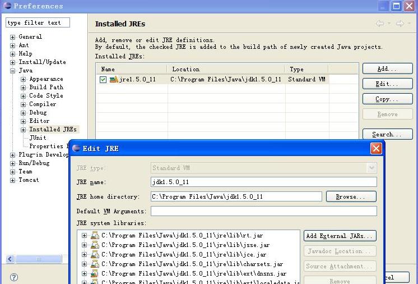Expand the Debug node under Java
This screenshot has height=284, width=418.
(x=23, y=113)
